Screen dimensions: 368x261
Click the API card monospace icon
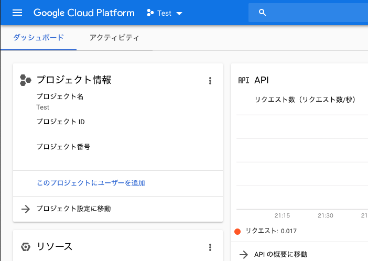point(244,80)
